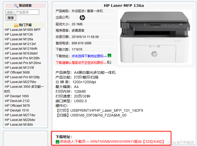
Task: Open HP LaserJet M1319f link
Action: pos(19,68)
